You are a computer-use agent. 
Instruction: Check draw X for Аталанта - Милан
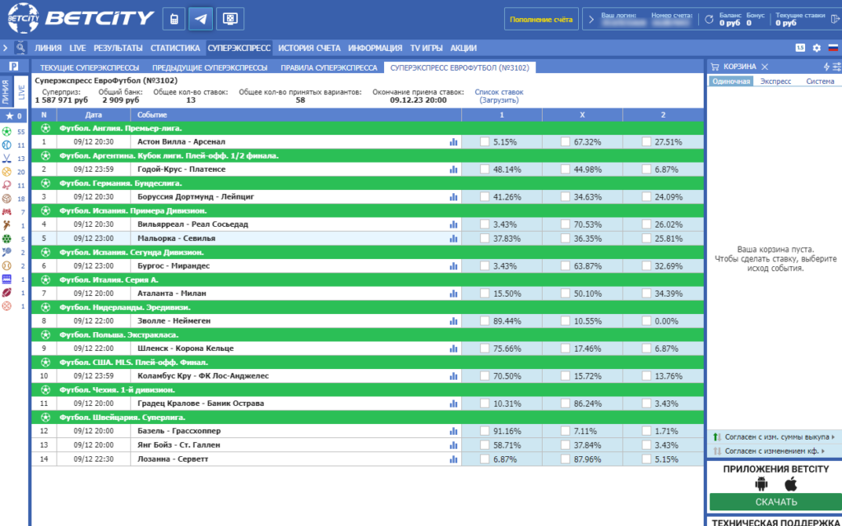(565, 293)
